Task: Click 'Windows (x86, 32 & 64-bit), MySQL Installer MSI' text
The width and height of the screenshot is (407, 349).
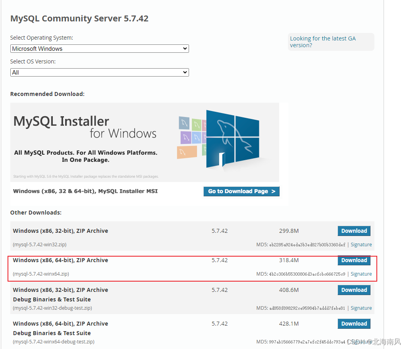Action: [x=85, y=191]
